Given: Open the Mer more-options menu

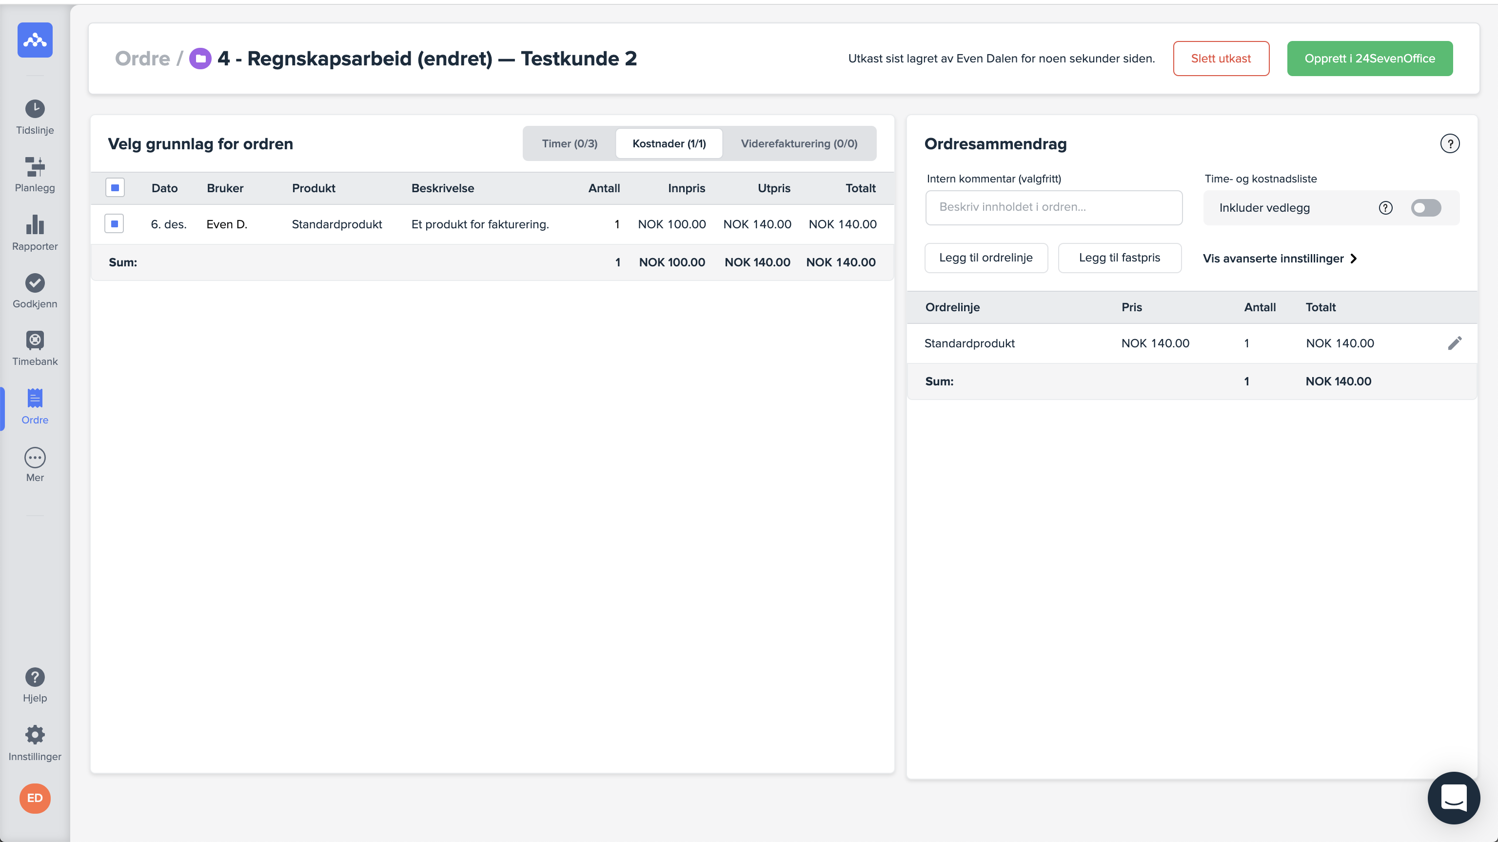Looking at the screenshot, I should coord(35,458).
